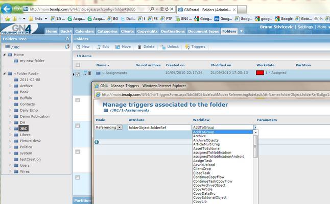Uncheck the 1-Assignments row checkbox
330x204 pixels.
tap(78, 74)
